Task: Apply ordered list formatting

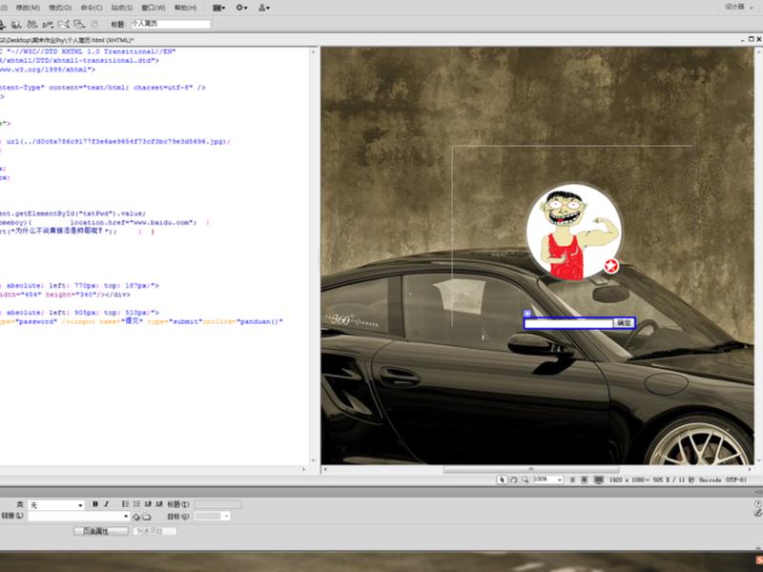Action: point(136,504)
